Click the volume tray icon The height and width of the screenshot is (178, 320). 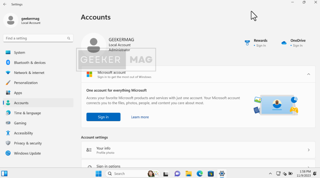[x=284, y=174]
